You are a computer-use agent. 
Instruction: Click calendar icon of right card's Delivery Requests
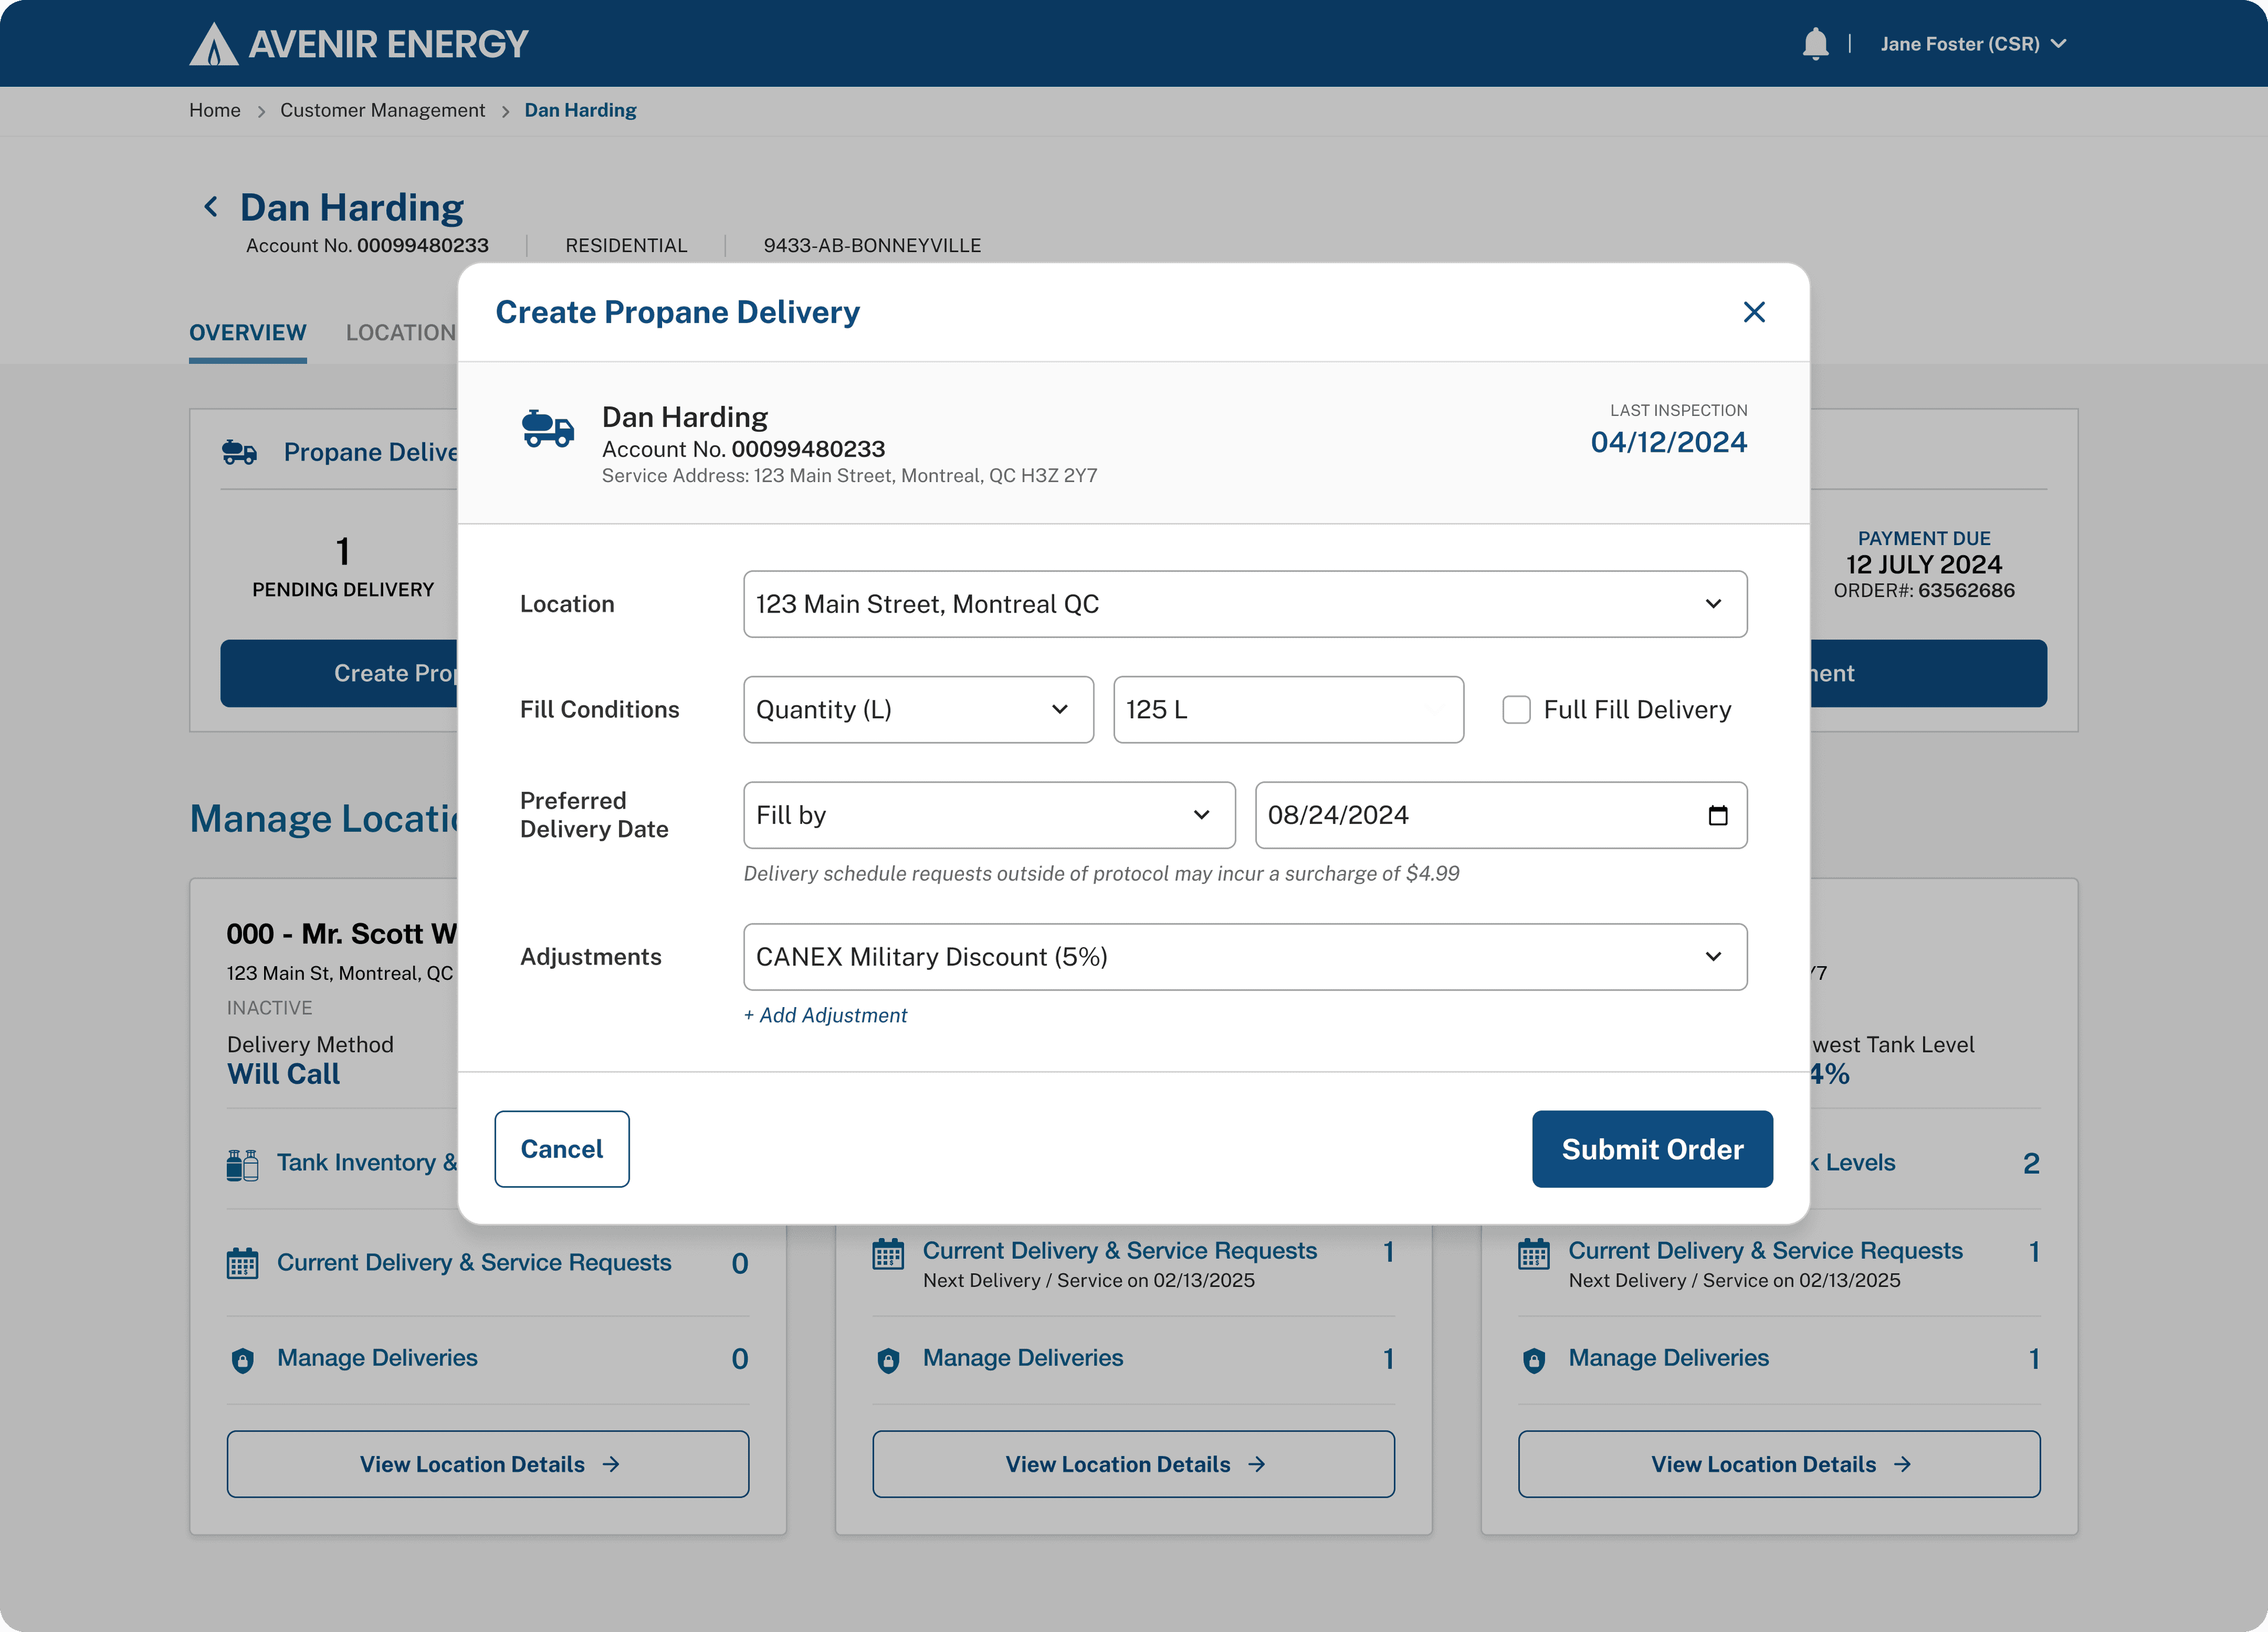1533,1253
